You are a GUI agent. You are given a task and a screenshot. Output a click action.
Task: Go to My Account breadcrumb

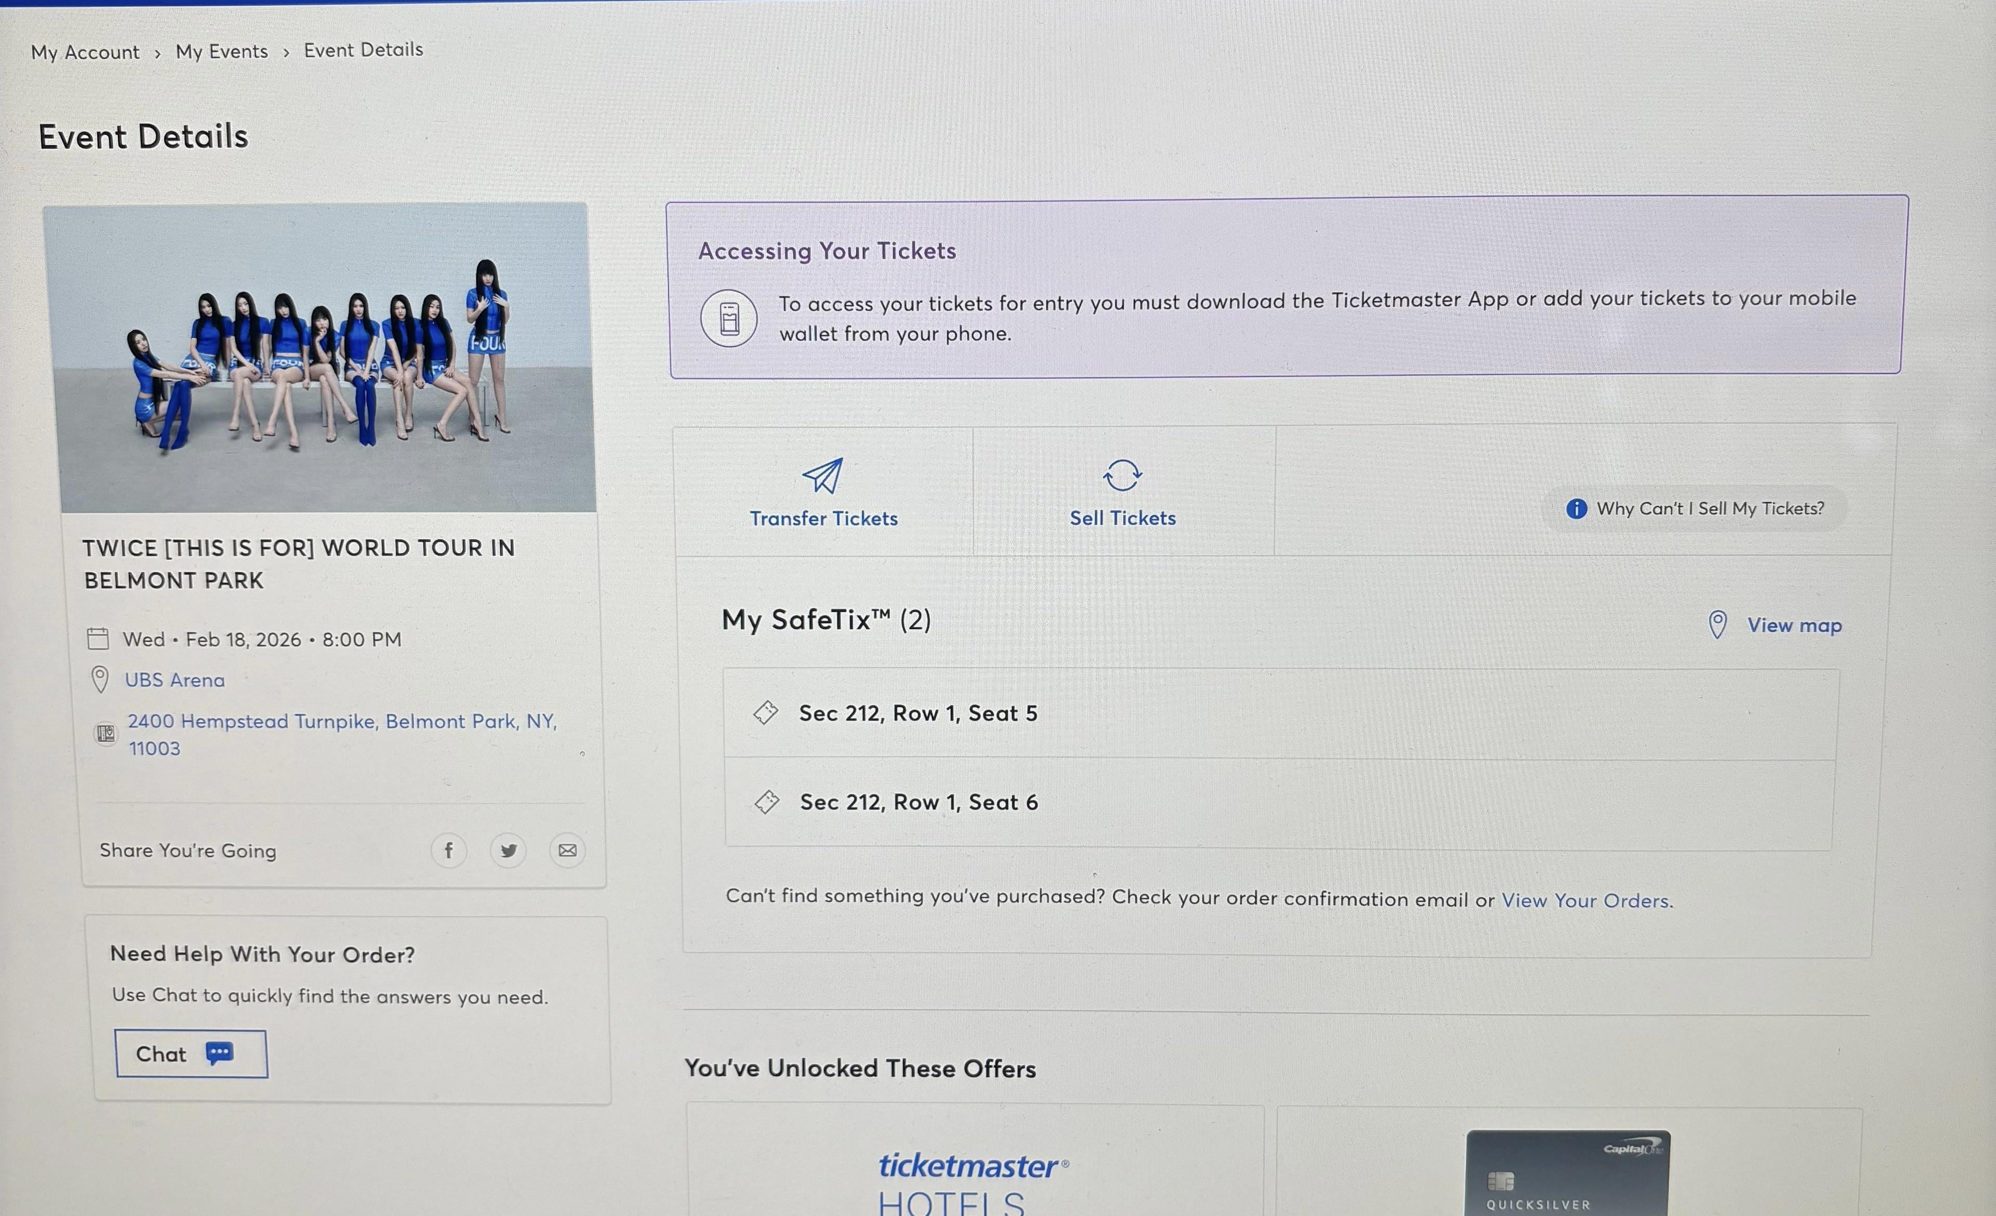[85, 53]
